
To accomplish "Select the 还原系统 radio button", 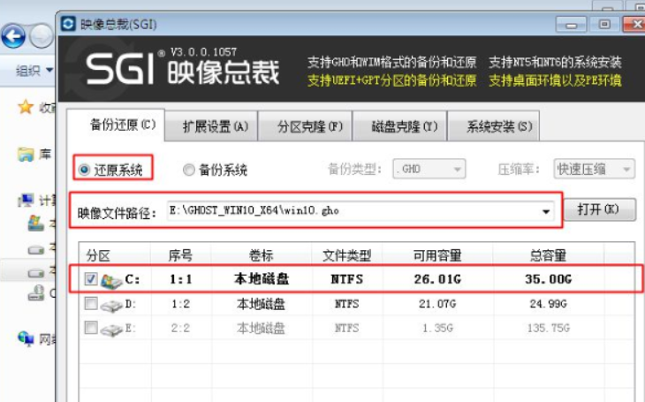I will pyautogui.click(x=85, y=170).
